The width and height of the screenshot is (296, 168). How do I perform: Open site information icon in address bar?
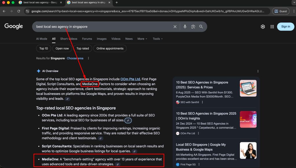coord(27,11)
